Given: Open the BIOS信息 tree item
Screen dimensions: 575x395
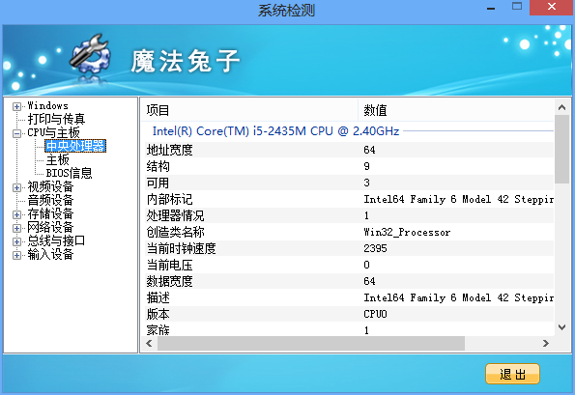Looking at the screenshot, I should (x=69, y=173).
